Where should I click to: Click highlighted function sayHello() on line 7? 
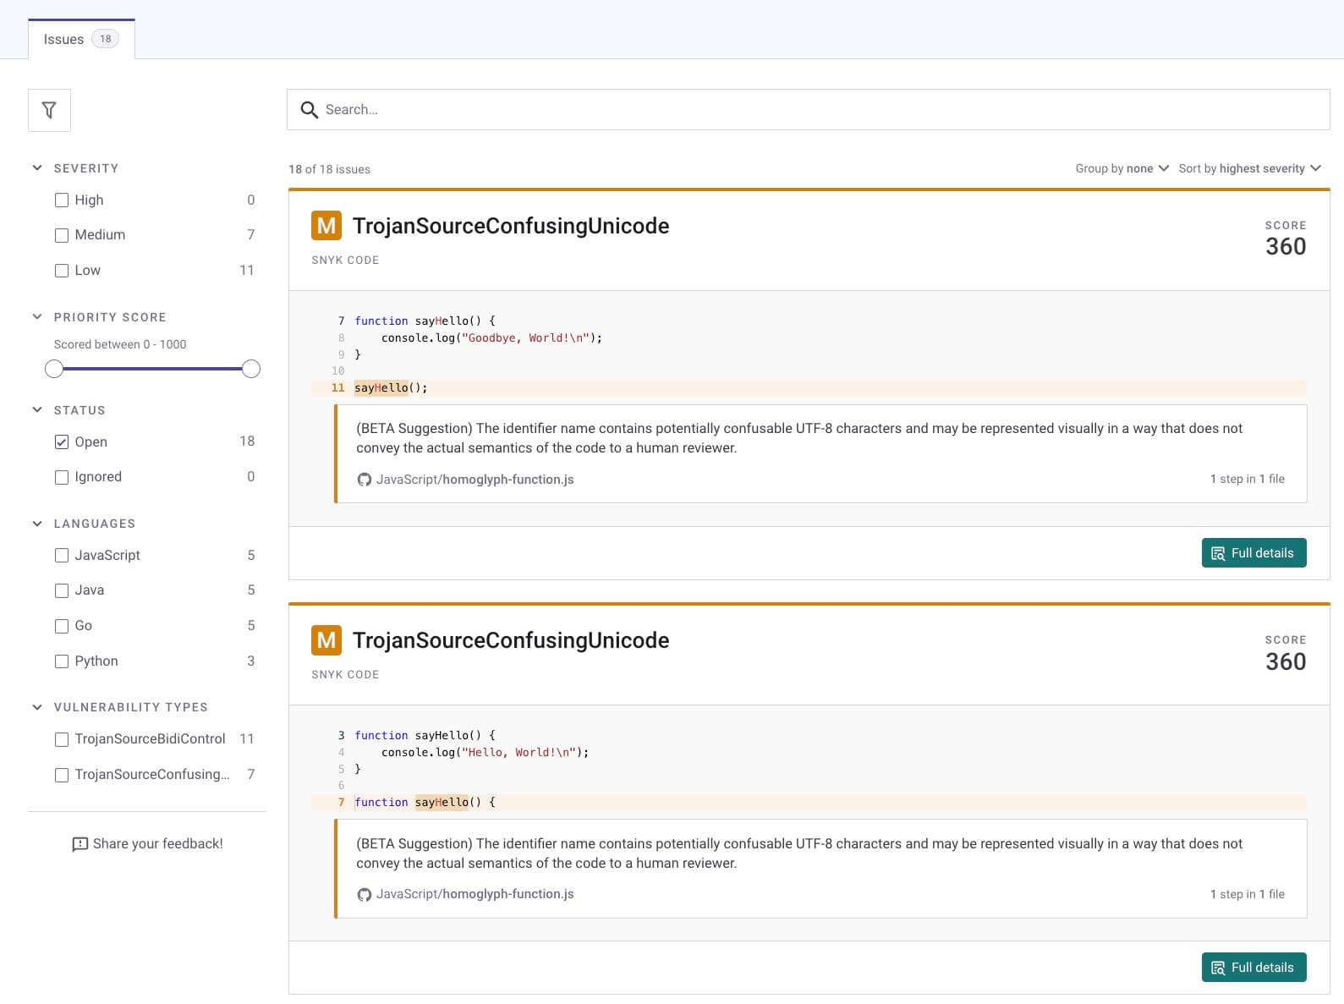pyautogui.click(x=425, y=803)
